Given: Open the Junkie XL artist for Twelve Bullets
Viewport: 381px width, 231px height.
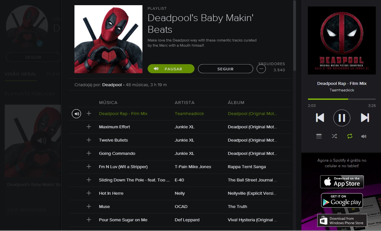Looking at the screenshot, I should click(185, 140).
